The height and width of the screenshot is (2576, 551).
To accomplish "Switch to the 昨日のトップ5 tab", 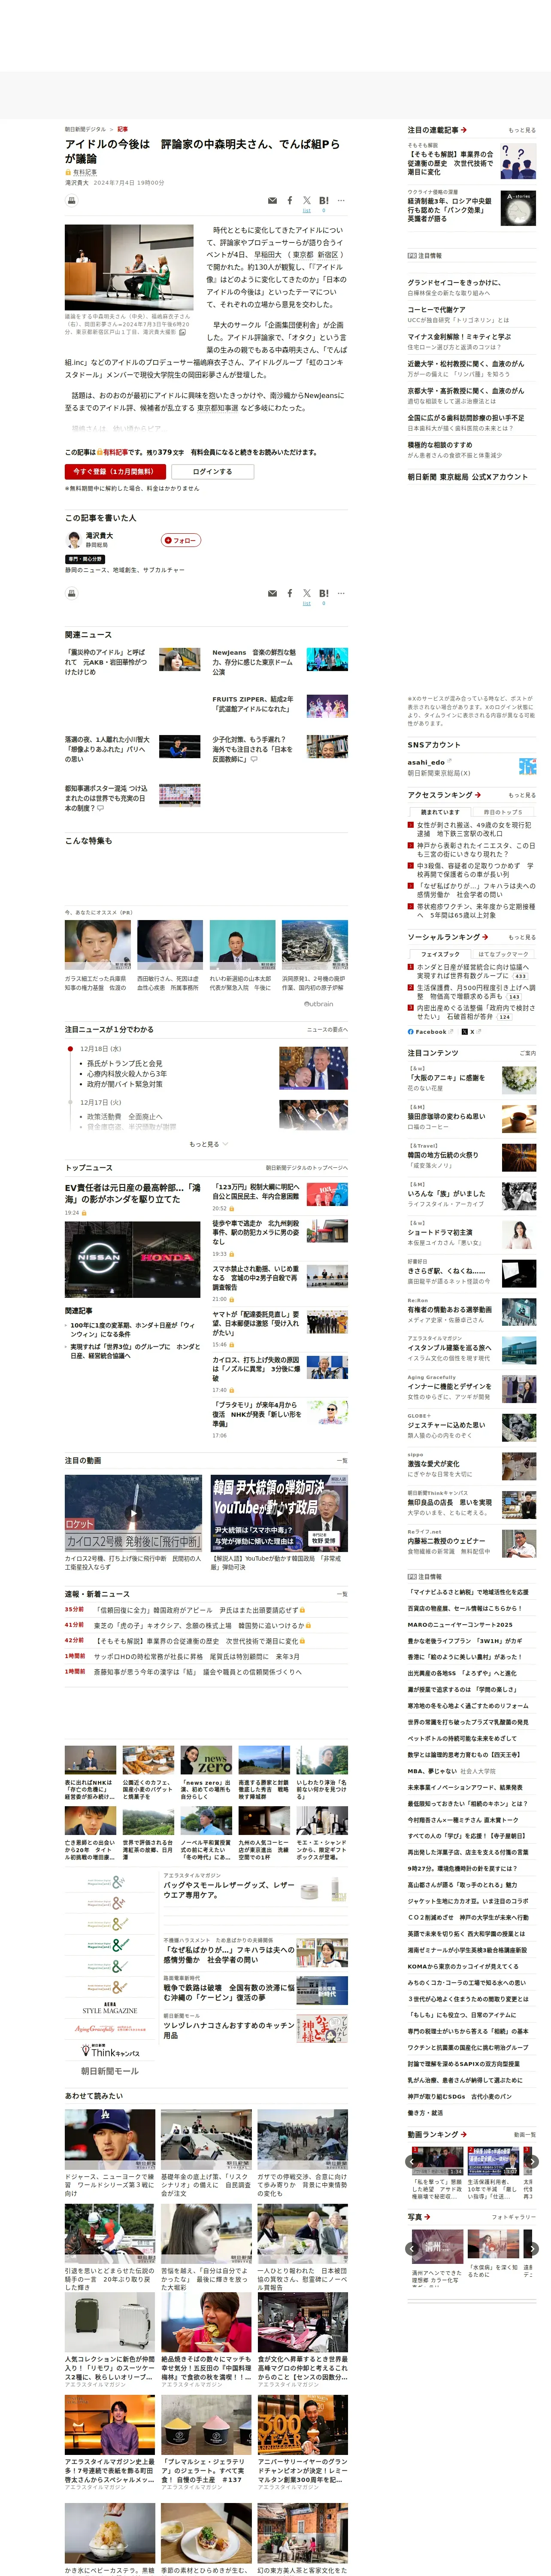I will 503,812.
